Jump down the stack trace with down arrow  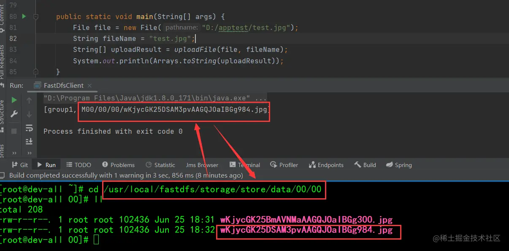[x=29, y=114]
